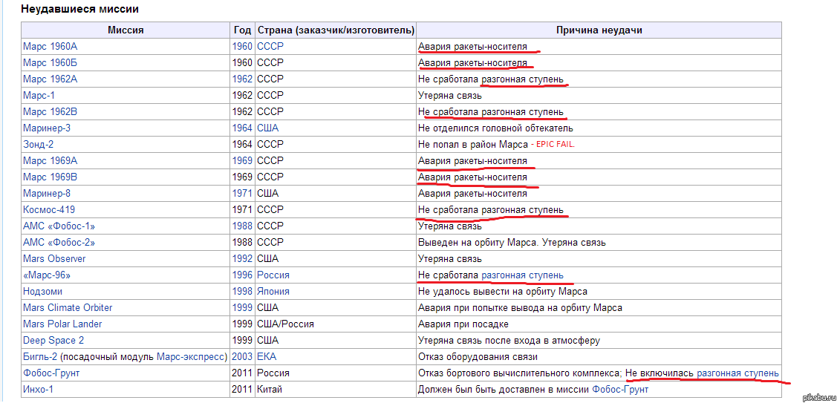Viewport: 840px width, 406px height.
Task: Open the АМС «Фобос-2» link
Action: coord(59,242)
